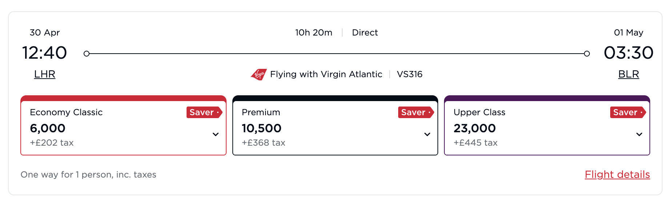Click the Saver tag on Economy Classic
Viewport: 672px width, 200px height.
pyautogui.click(x=204, y=112)
